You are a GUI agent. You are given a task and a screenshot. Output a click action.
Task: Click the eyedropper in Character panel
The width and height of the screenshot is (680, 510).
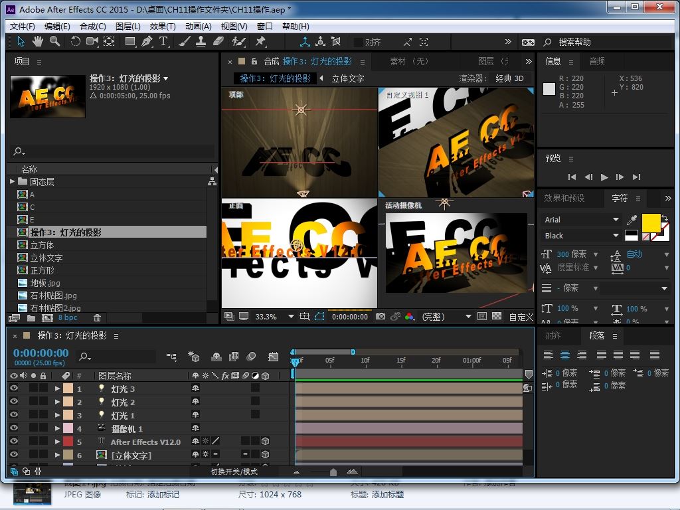click(x=632, y=220)
